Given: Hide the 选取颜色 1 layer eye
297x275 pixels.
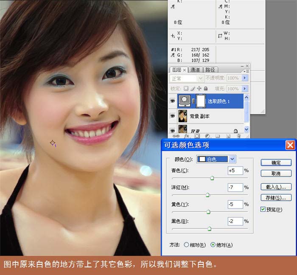Looking at the screenshot, I should pyautogui.click(x=173, y=101).
